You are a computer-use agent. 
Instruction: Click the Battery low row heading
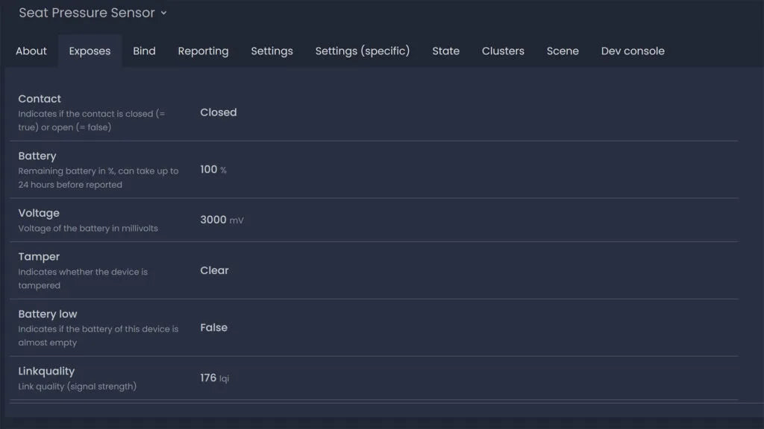[48, 314]
